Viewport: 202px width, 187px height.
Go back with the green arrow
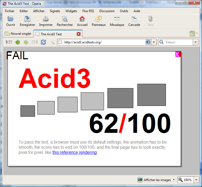(x=18, y=42)
